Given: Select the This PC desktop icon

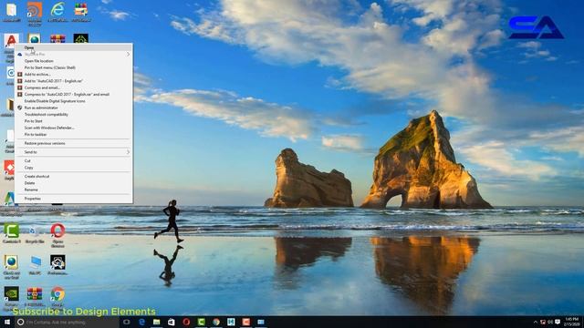Looking at the screenshot, I should [x=35, y=262].
